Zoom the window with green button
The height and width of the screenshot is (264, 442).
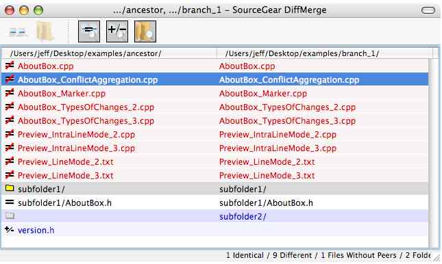38,10
